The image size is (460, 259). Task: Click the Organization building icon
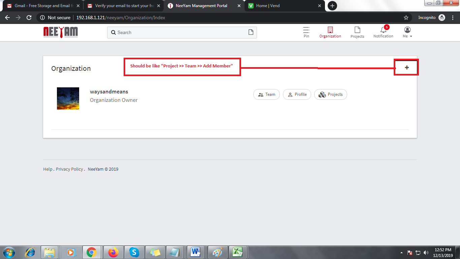[x=330, y=30]
